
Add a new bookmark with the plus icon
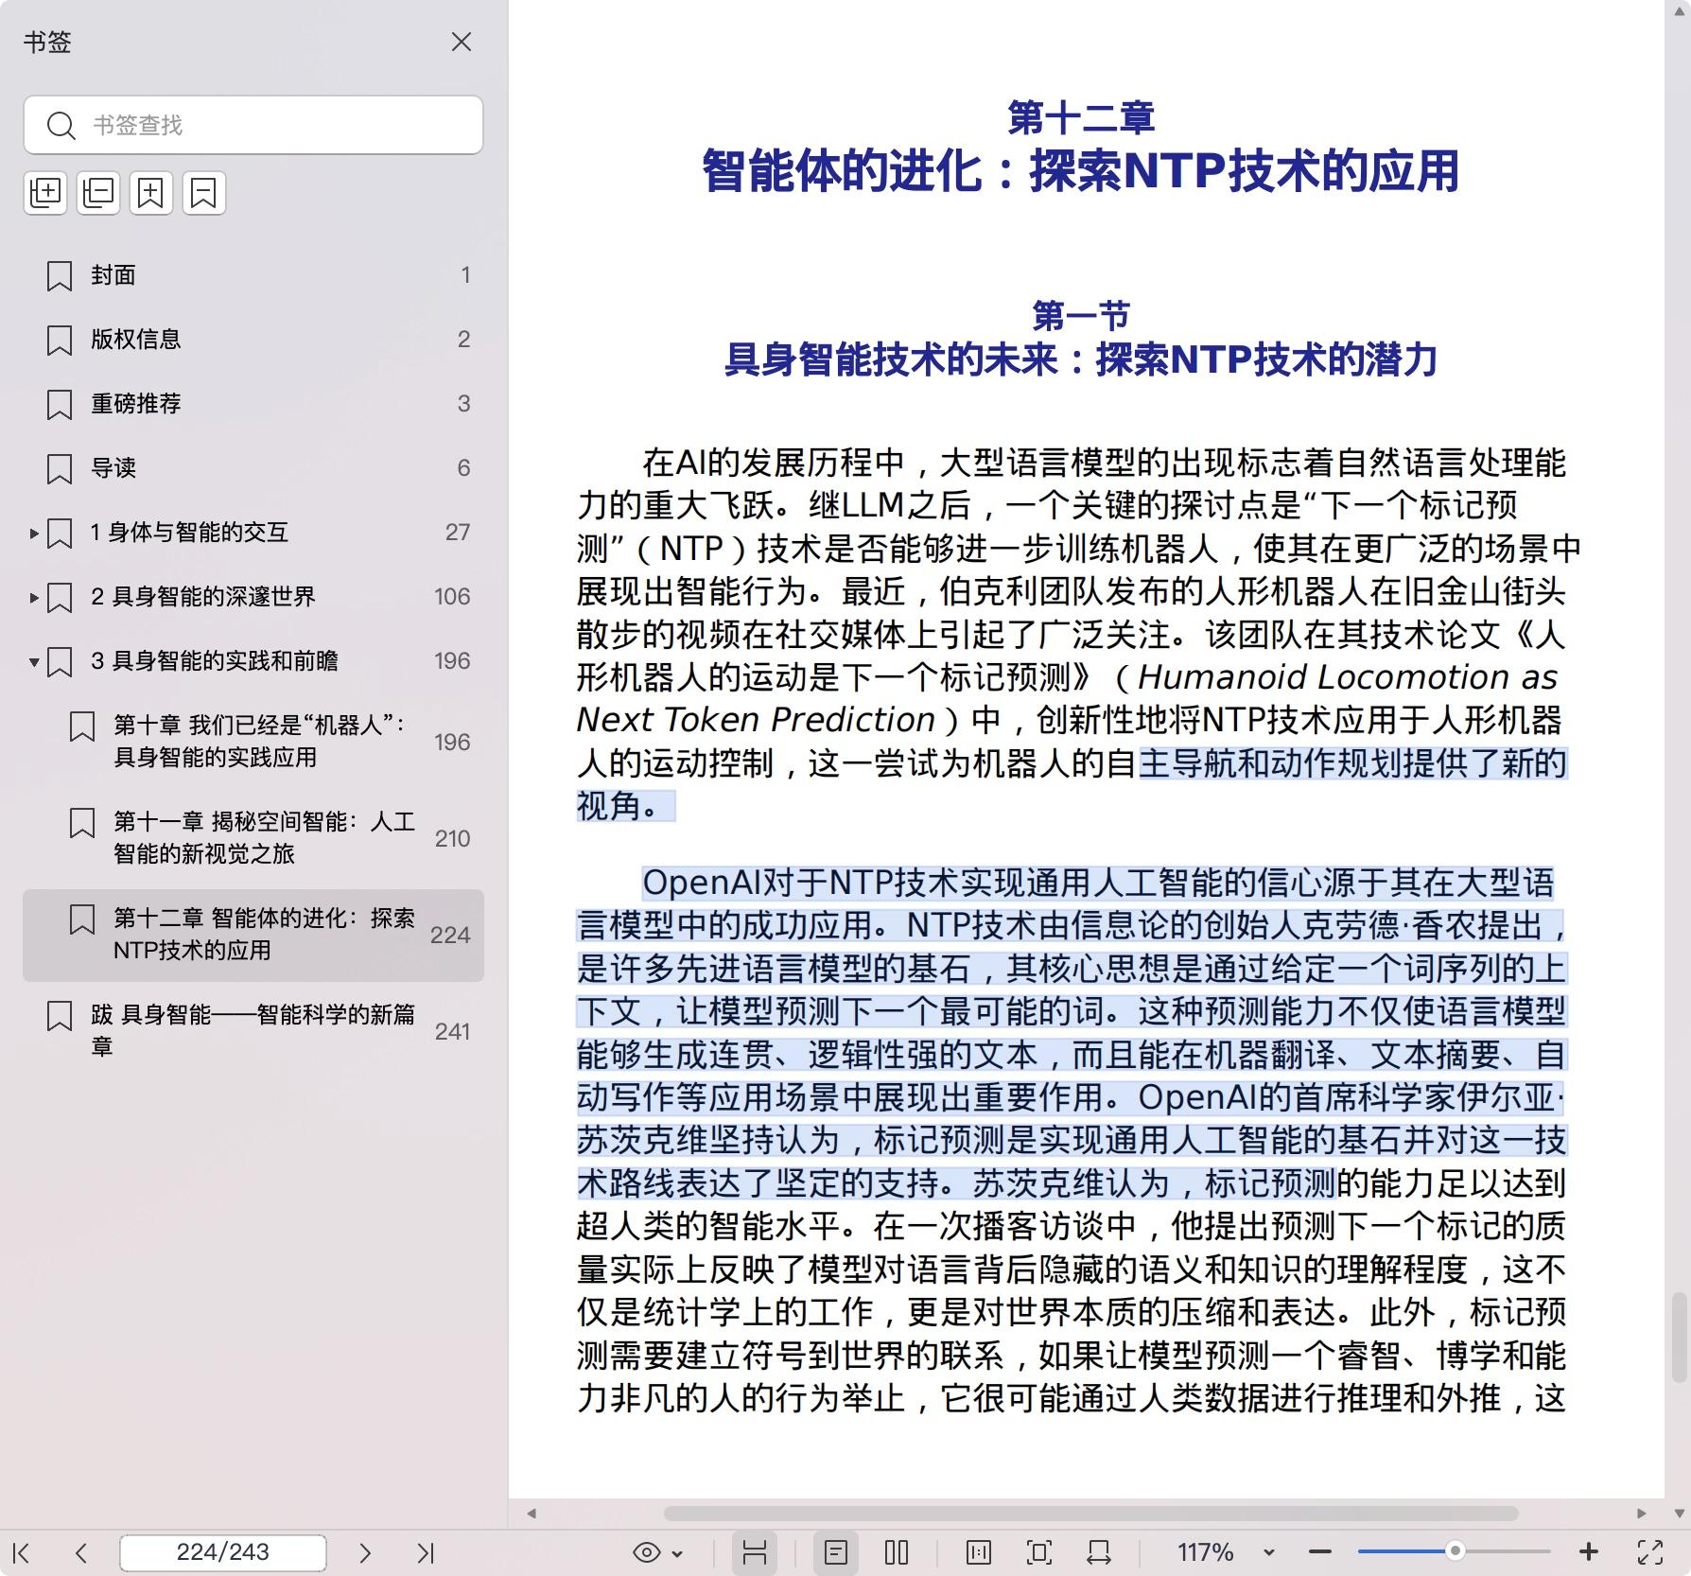pos(151,193)
